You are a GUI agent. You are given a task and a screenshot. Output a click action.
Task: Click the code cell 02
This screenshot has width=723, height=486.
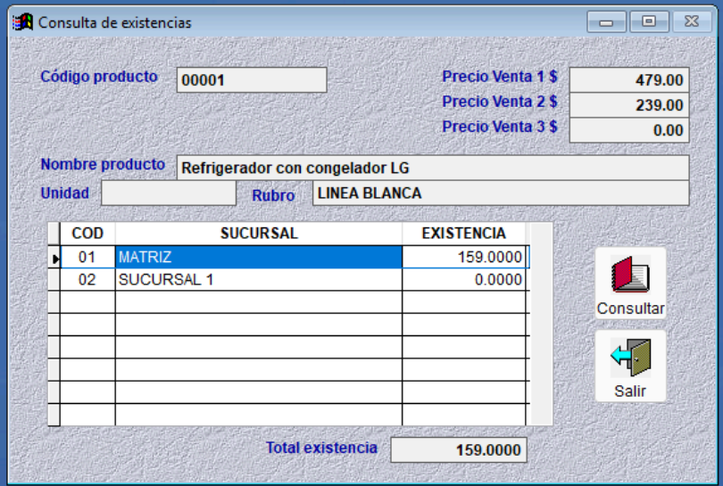click(x=87, y=280)
